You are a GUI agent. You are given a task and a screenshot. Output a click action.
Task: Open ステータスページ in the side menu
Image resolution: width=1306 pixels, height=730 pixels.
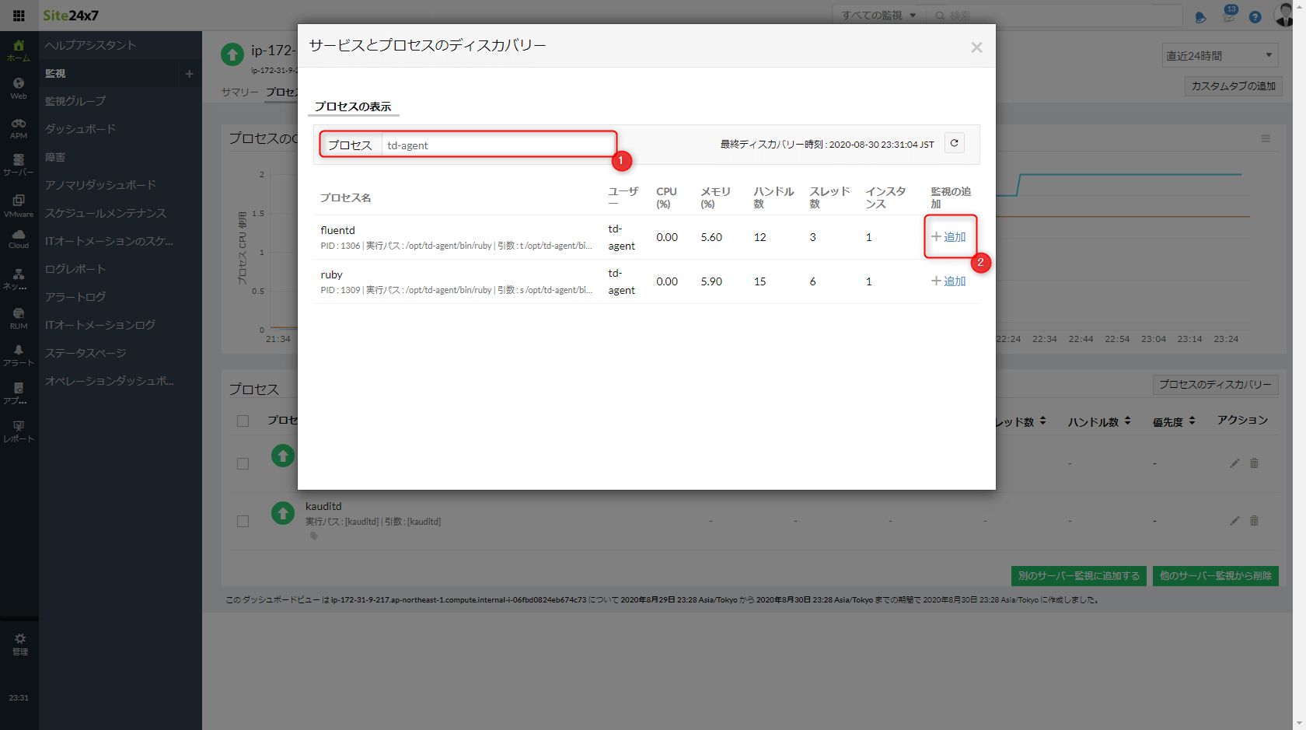pos(85,353)
